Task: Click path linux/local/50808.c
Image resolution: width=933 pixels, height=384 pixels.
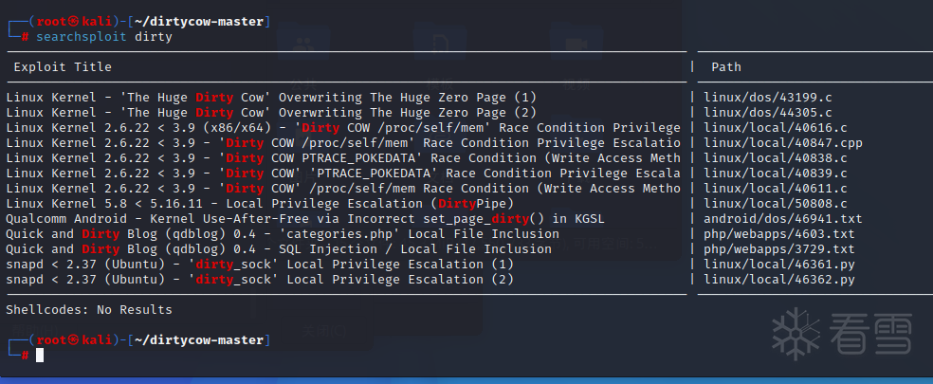Action: (776, 204)
